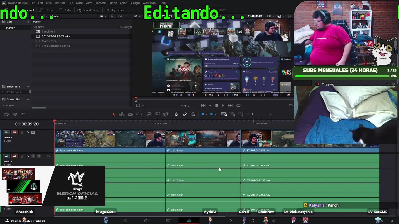Click the media pool sort icon
The height and width of the screenshot is (224, 399).
click(120, 16)
